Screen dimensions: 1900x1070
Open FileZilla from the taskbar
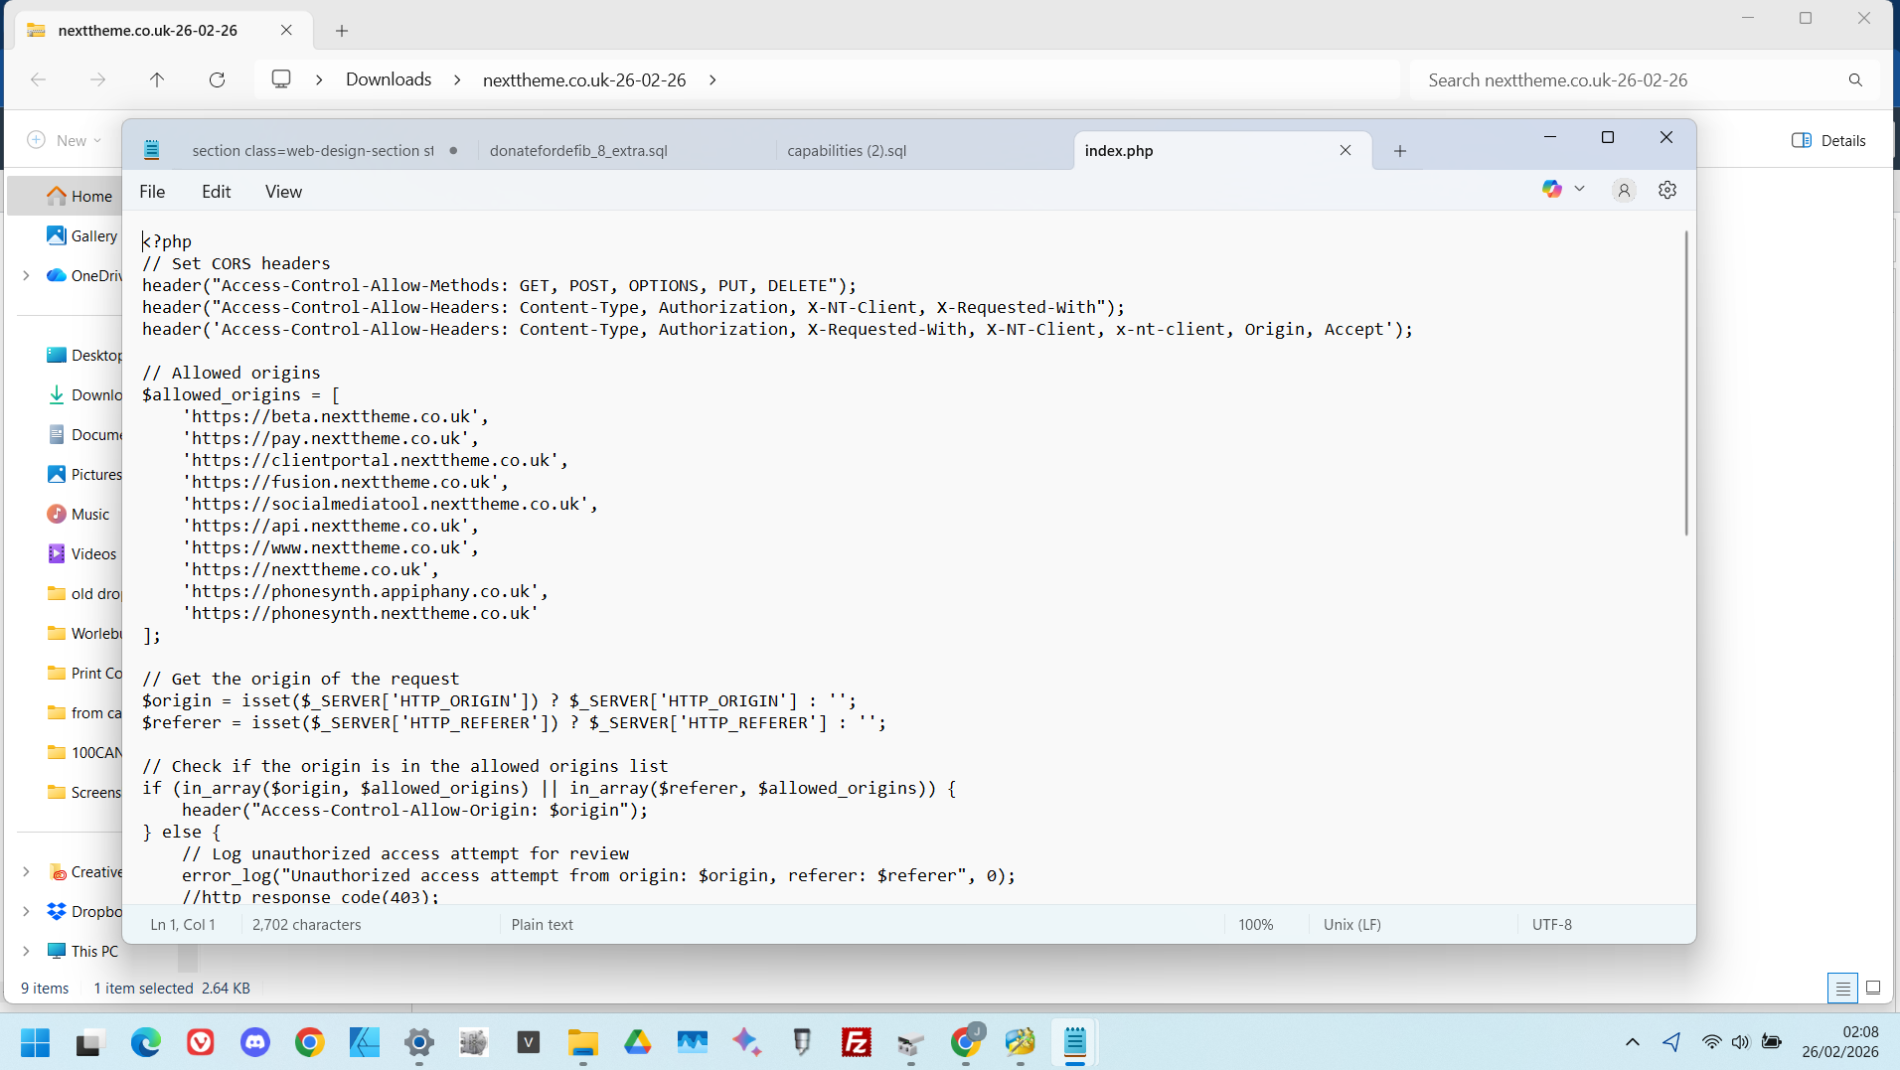pos(856,1042)
